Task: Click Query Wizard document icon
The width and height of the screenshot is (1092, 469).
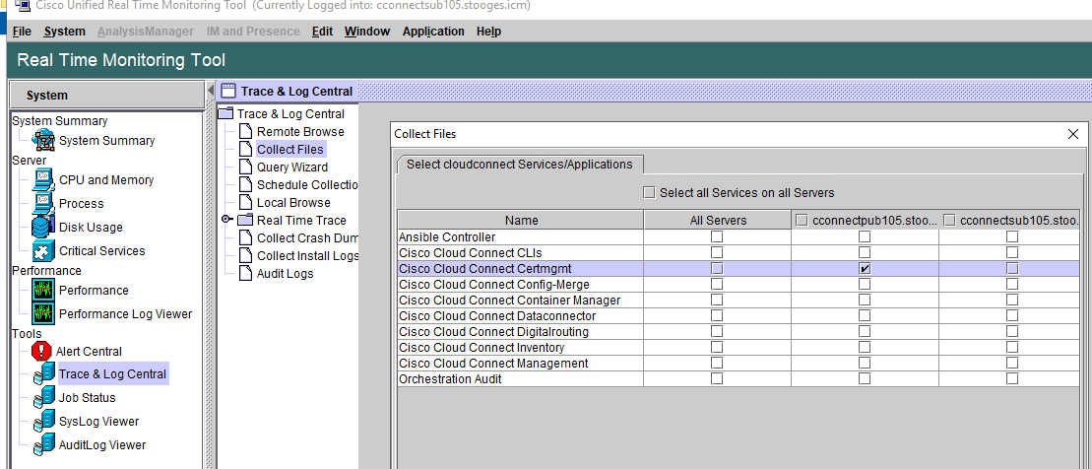Action: [x=245, y=167]
